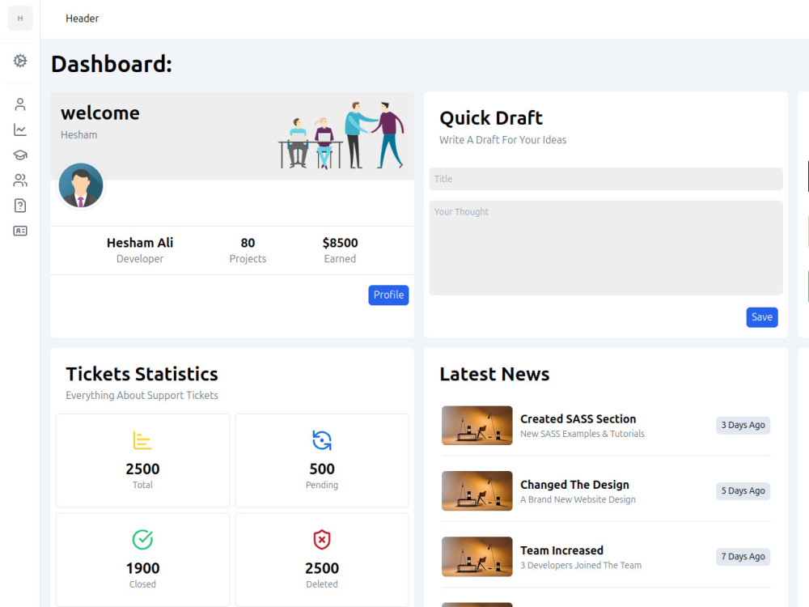809x607 pixels.
Task: Click the 7 Days Ago badge
Action: (x=743, y=557)
